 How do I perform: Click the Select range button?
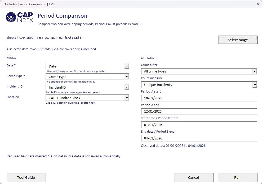(238, 40)
